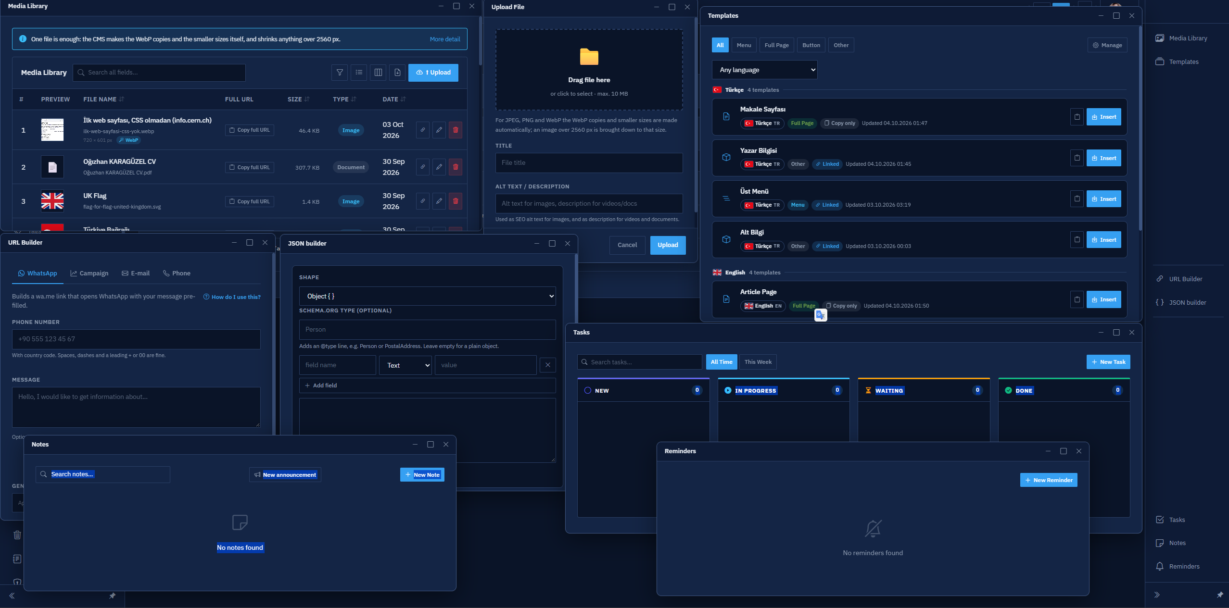Open the Shape dropdown showing Object { }
This screenshot has width=1229, height=608.
point(427,296)
